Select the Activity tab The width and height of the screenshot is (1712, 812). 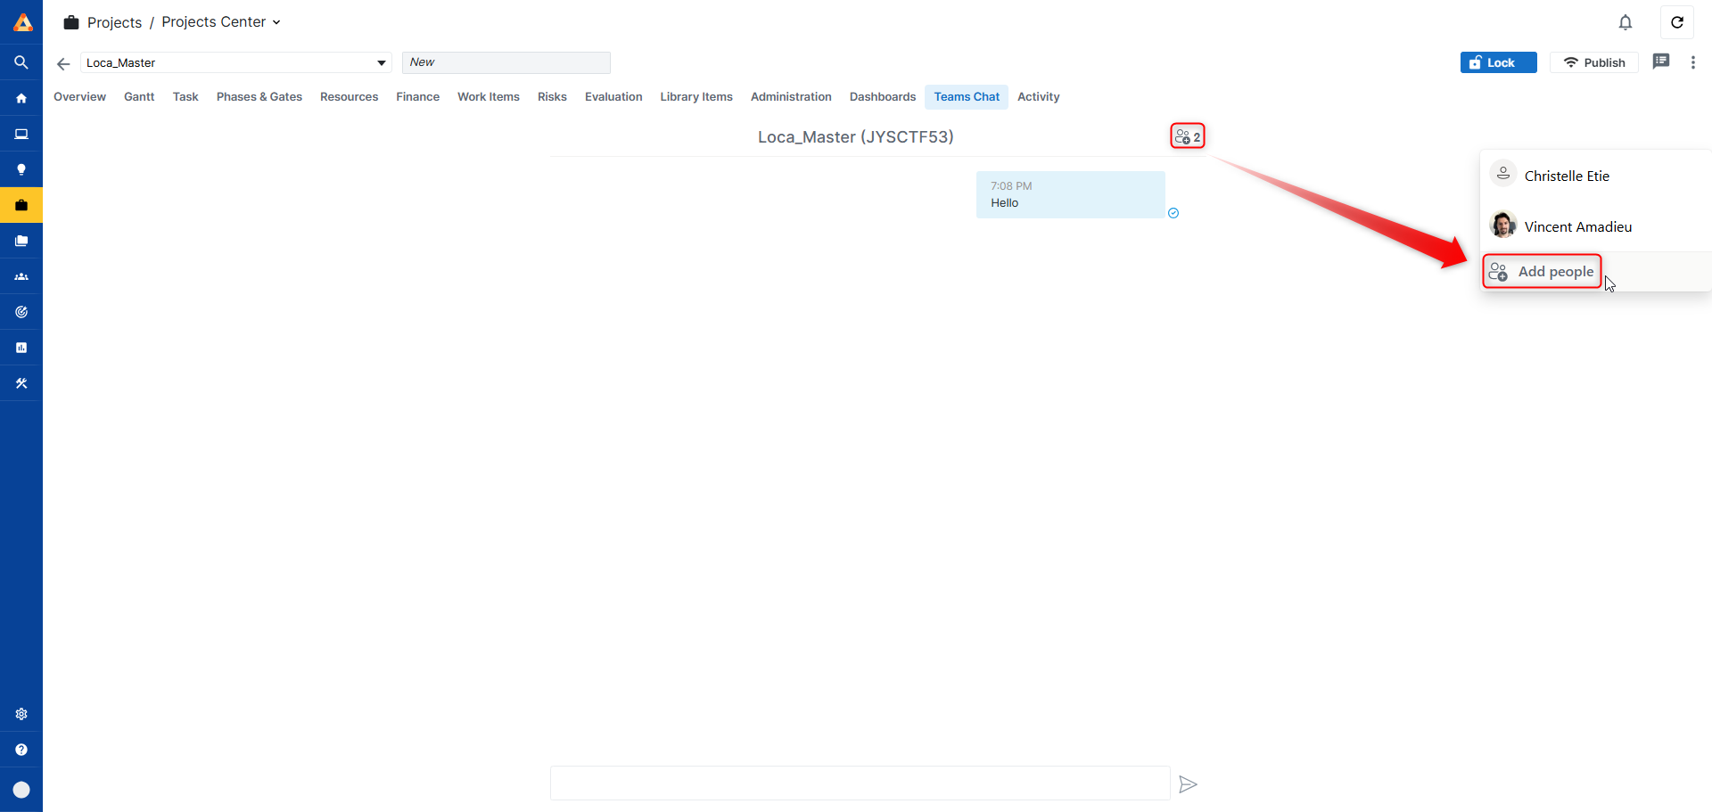[x=1038, y=97]
